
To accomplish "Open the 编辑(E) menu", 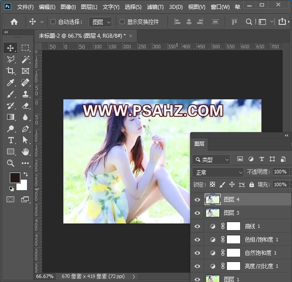I will pos(47,7).
